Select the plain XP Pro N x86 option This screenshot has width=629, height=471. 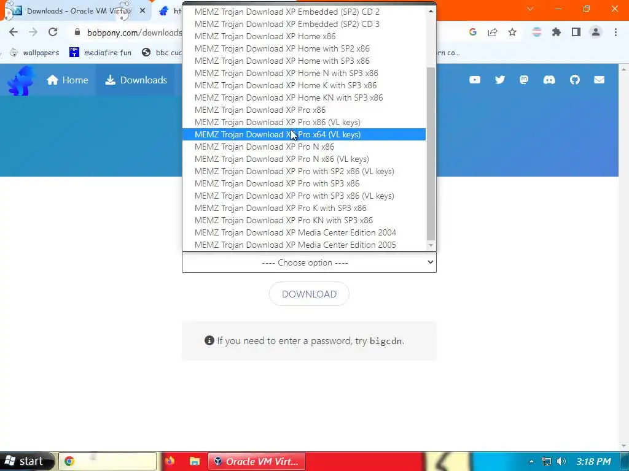(x=304, y=147)
